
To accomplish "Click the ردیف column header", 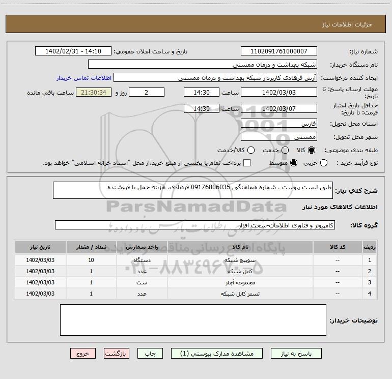I will [370, 247].
